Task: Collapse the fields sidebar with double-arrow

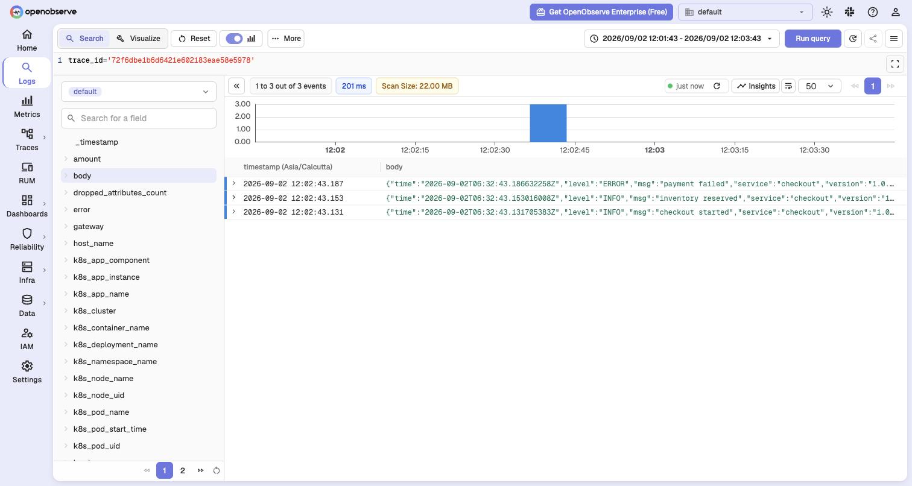Action: pyautogui.click(x=236, y=86)
